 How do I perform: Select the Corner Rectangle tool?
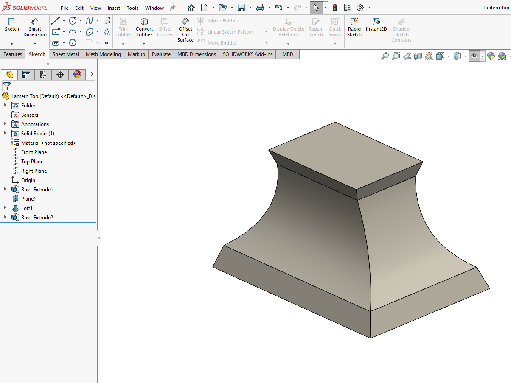pyautogui.click(x=56, y=32)
